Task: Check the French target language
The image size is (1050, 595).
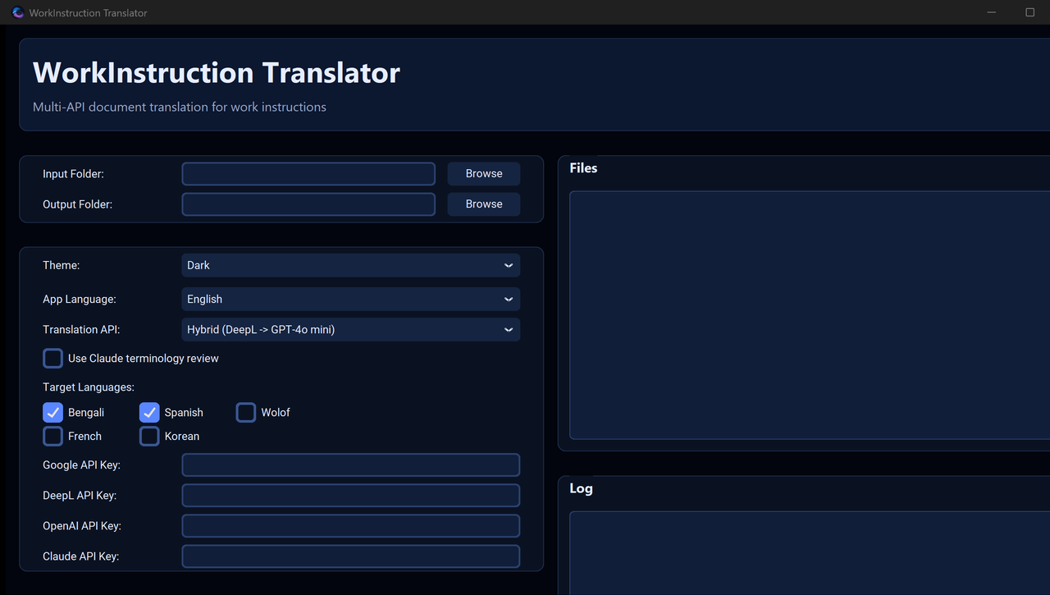Action: (53, 437)
